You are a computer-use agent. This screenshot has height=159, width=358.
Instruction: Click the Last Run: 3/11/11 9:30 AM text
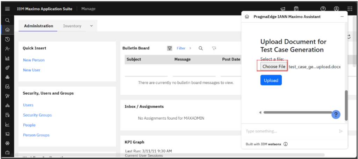point(148,151)
